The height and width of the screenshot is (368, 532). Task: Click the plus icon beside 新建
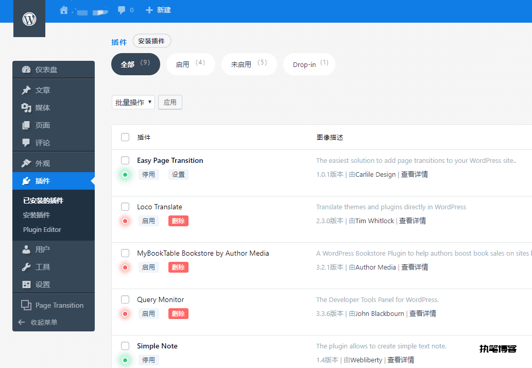coord(149,10)
